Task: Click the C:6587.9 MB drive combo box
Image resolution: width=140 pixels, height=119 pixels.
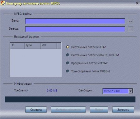Action: pos(118,91)
